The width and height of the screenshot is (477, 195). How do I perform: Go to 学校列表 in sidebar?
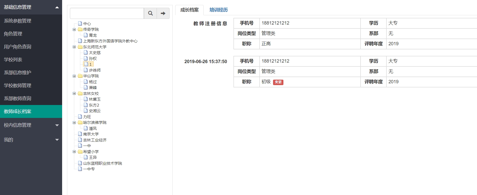tap(31, 60)
